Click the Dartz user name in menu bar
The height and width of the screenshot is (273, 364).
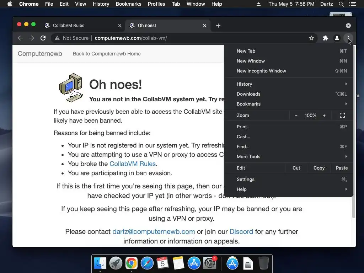click(326, 4)
